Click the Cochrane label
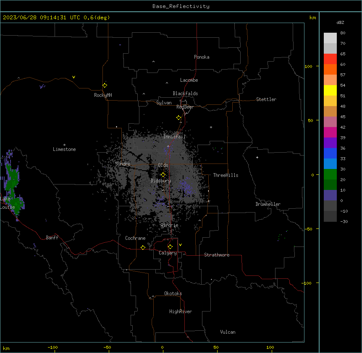The image size is (362, 353). coord(135,238)
